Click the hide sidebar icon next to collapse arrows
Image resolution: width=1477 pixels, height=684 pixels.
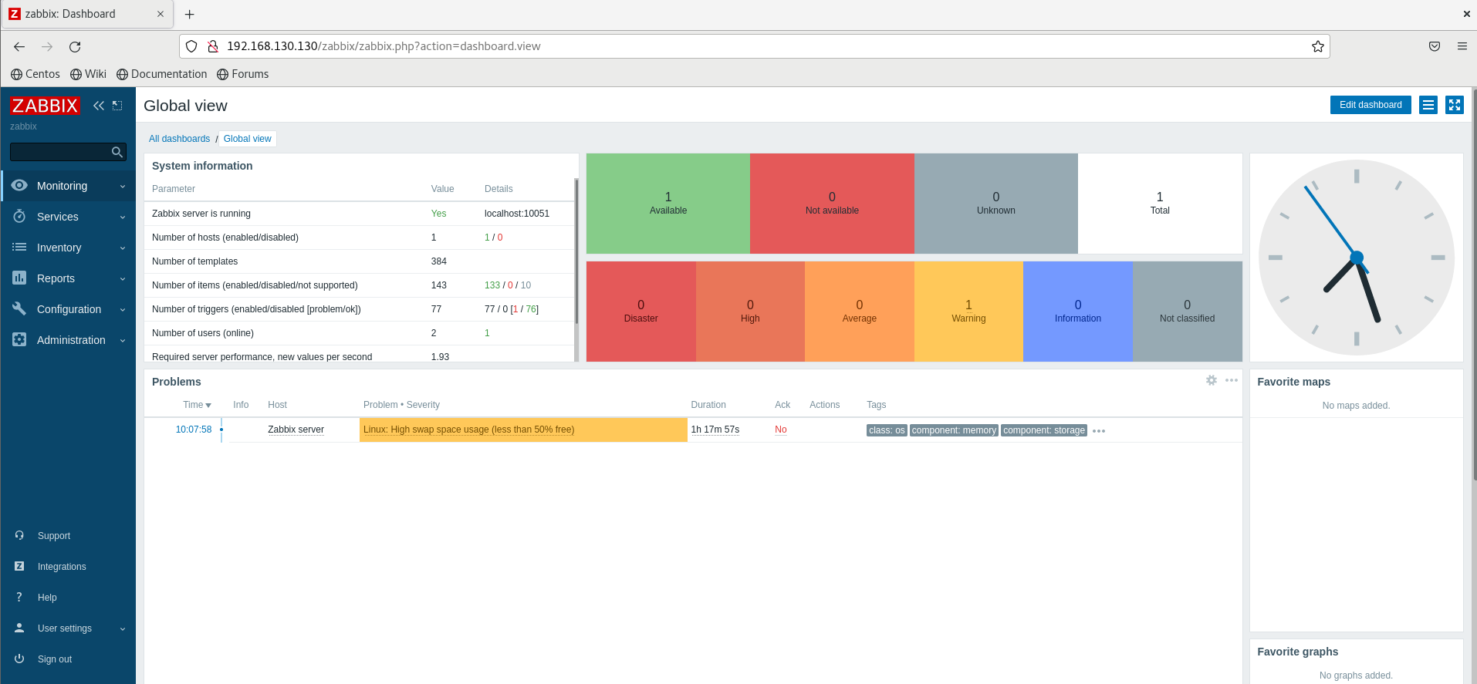point(117,106)
